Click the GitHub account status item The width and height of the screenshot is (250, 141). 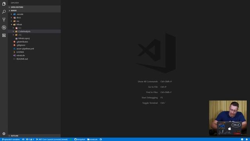pyautogui.click(x=80, y=139)
